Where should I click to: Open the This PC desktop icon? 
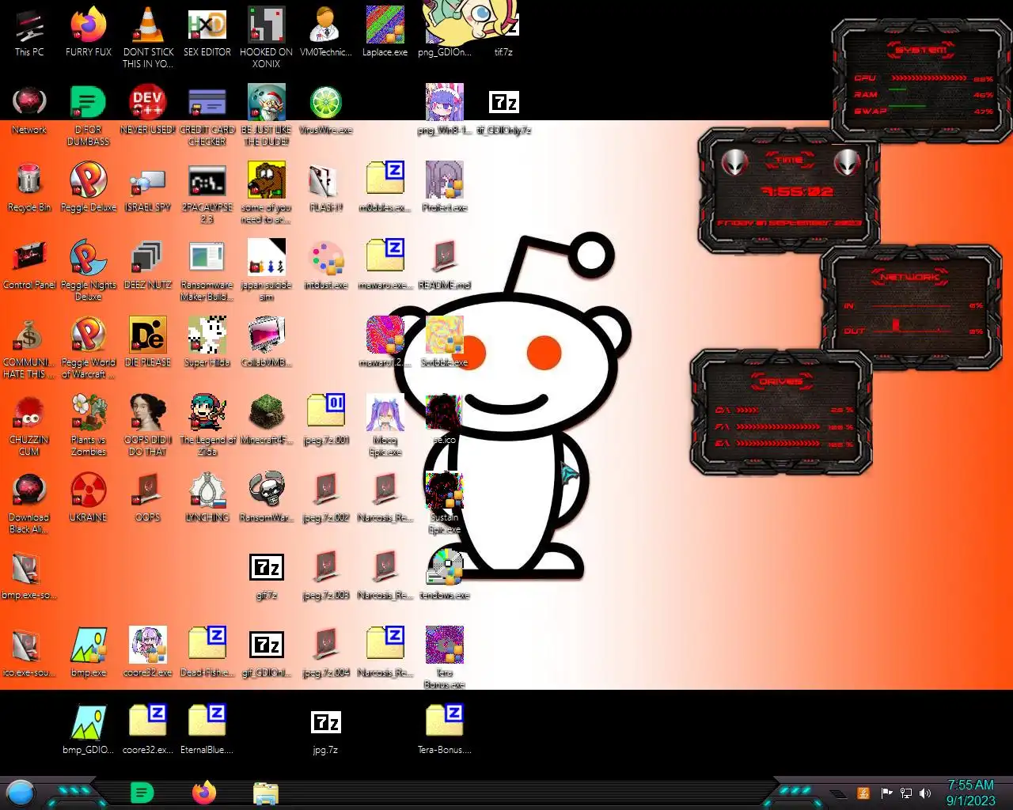pos(29,32)
